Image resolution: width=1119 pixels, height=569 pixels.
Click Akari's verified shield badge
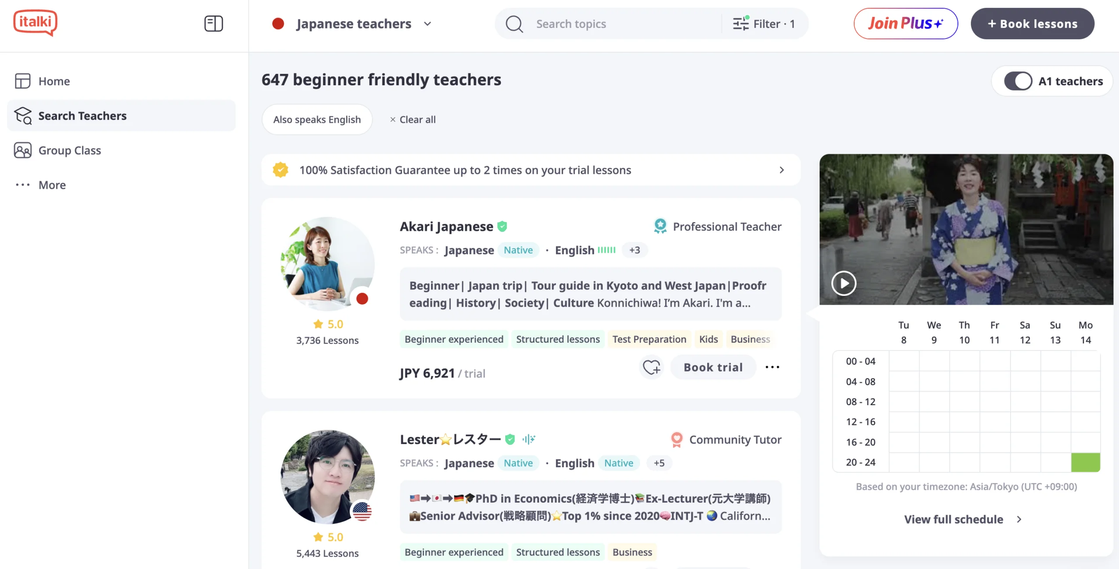coord(502,226)
